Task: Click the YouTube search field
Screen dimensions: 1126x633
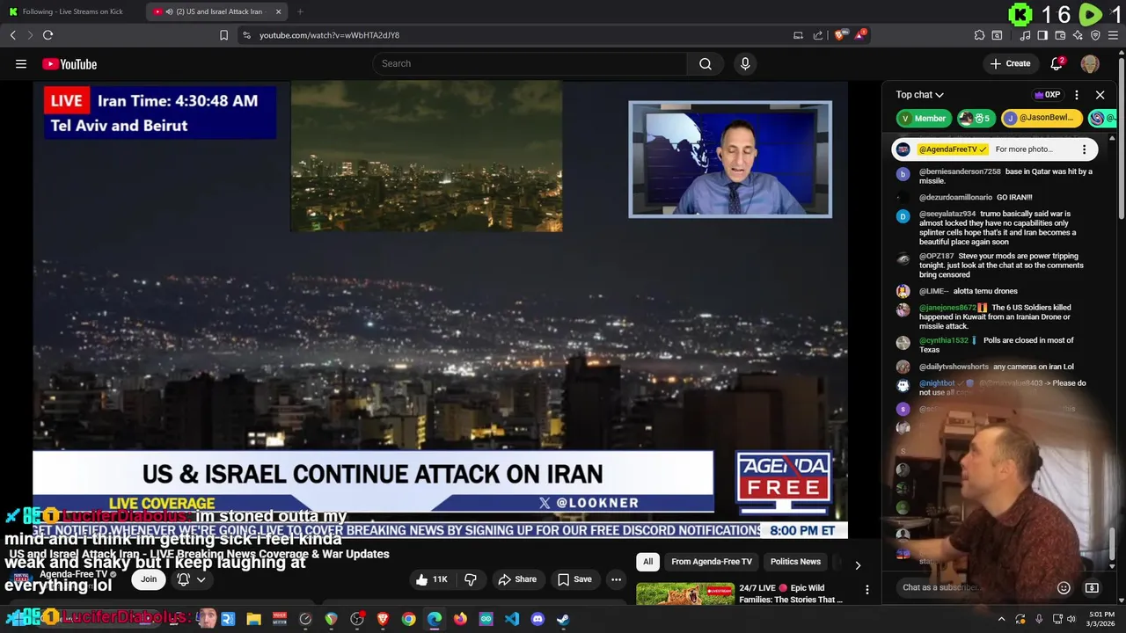Action: click(x=530, y=63)
